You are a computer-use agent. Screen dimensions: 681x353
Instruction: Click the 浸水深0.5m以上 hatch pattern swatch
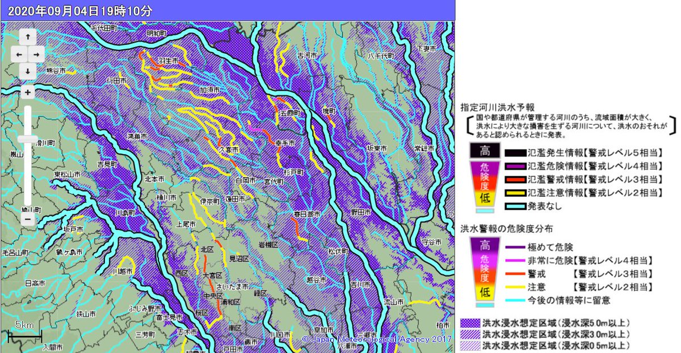470,345
